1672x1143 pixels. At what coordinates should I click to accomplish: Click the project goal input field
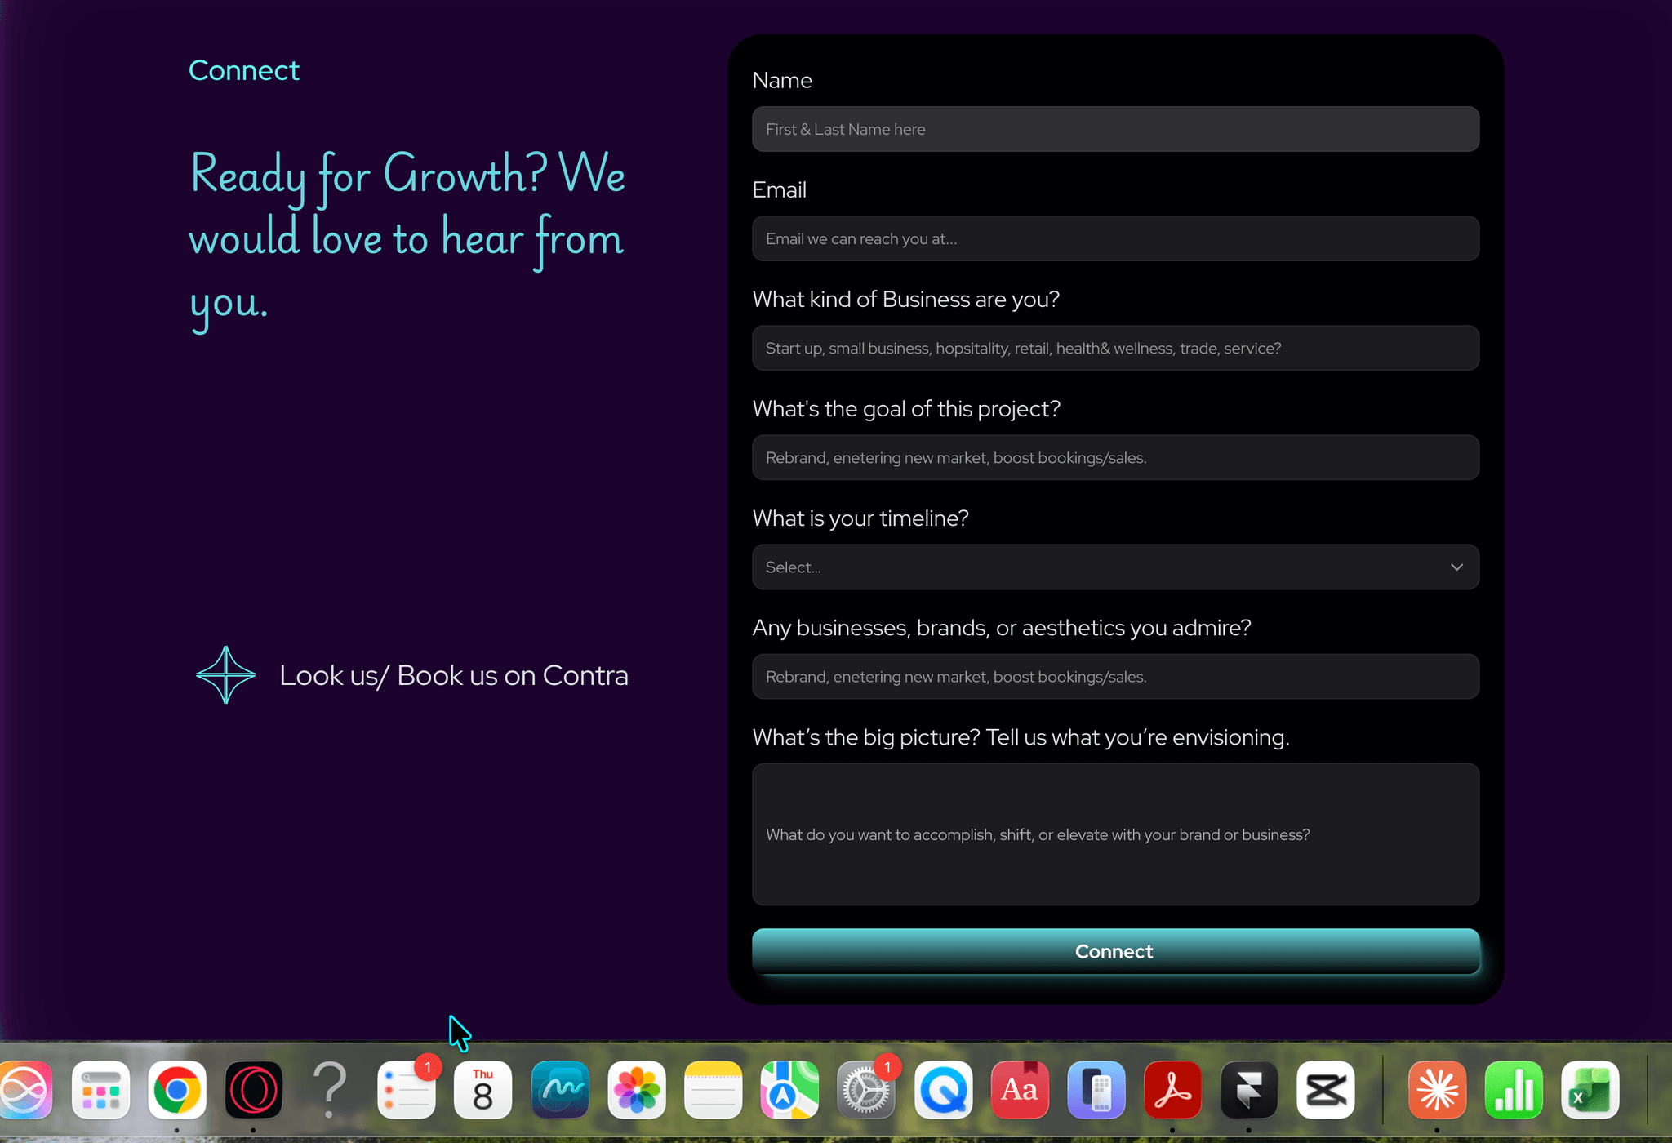click(1115, 457)
